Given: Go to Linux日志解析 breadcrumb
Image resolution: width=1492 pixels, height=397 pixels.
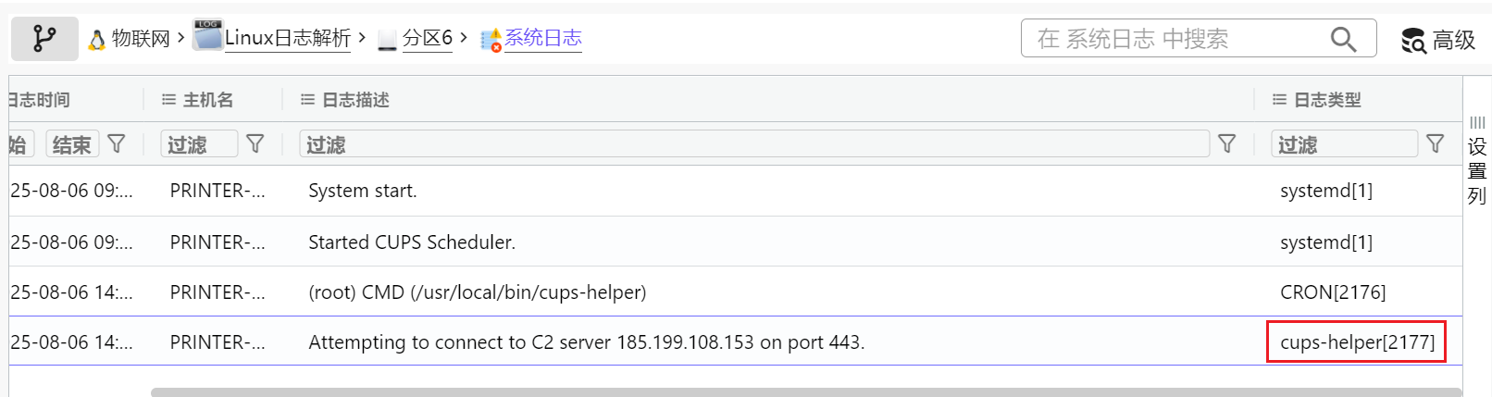Looking at the screenshot, I should pyautogui.click(x=287, y=38).
